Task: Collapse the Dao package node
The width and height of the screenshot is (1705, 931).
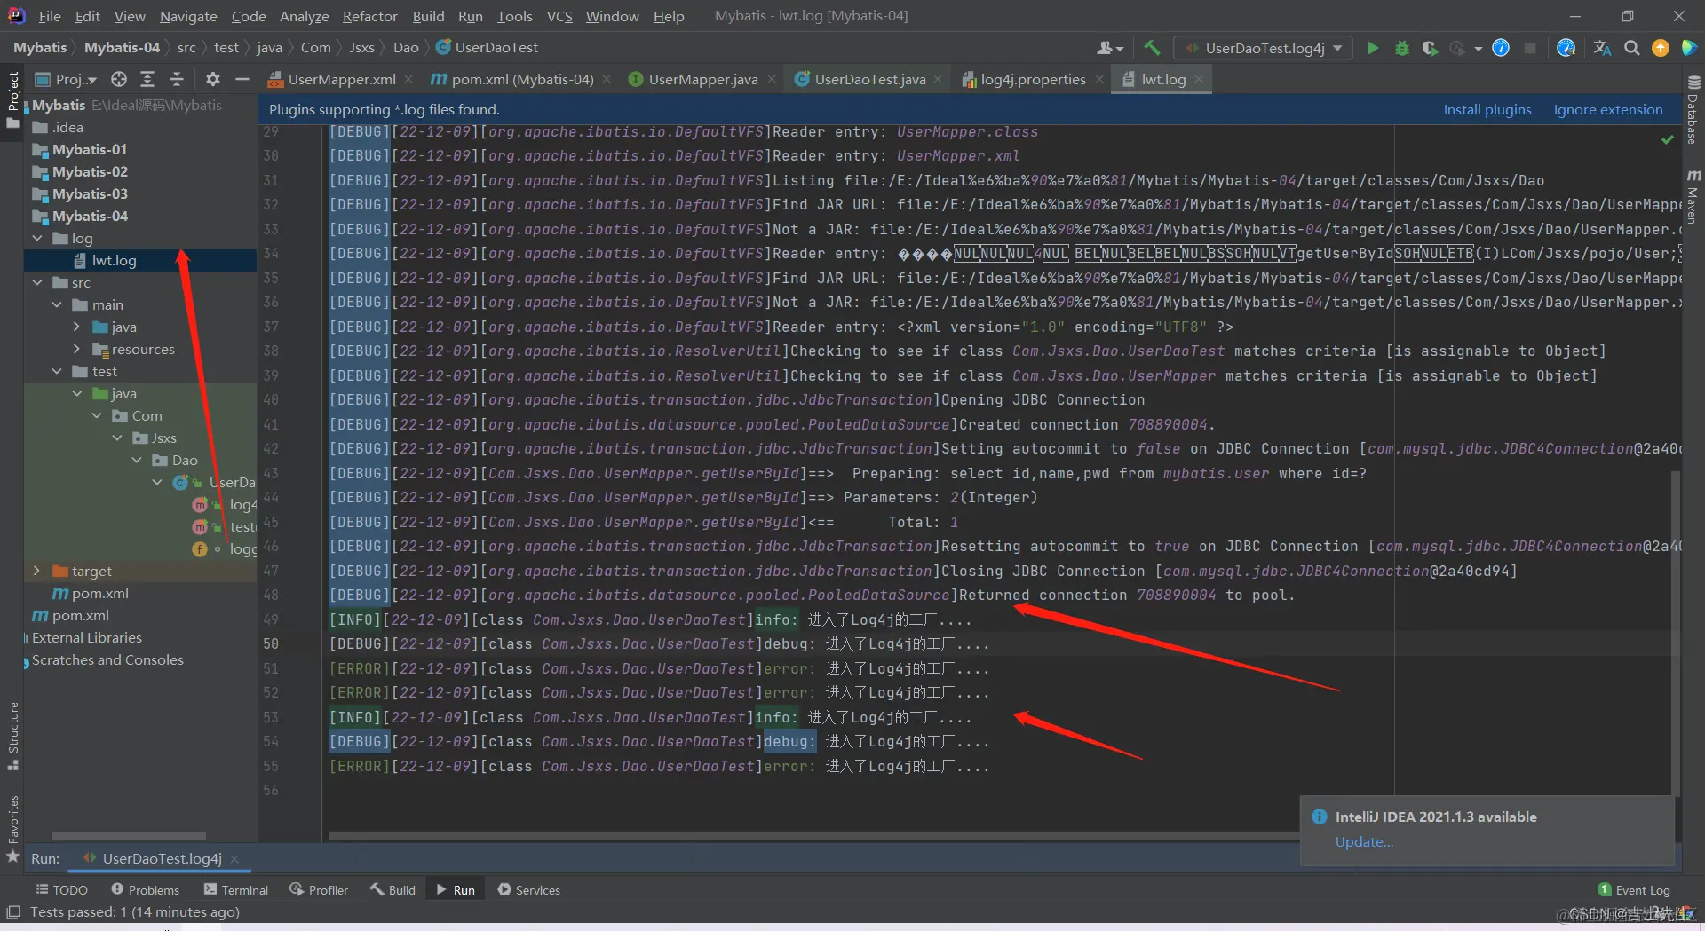Action: pos(137,460)
